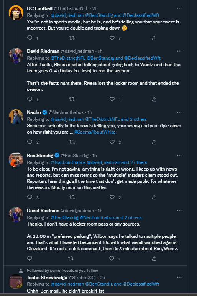
Task: Open Ben Standig's profile name
Action: coord(40,156)
